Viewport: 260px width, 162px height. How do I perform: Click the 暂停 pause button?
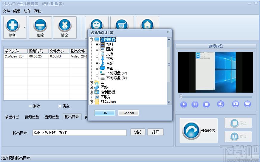(x=238, y=136)
